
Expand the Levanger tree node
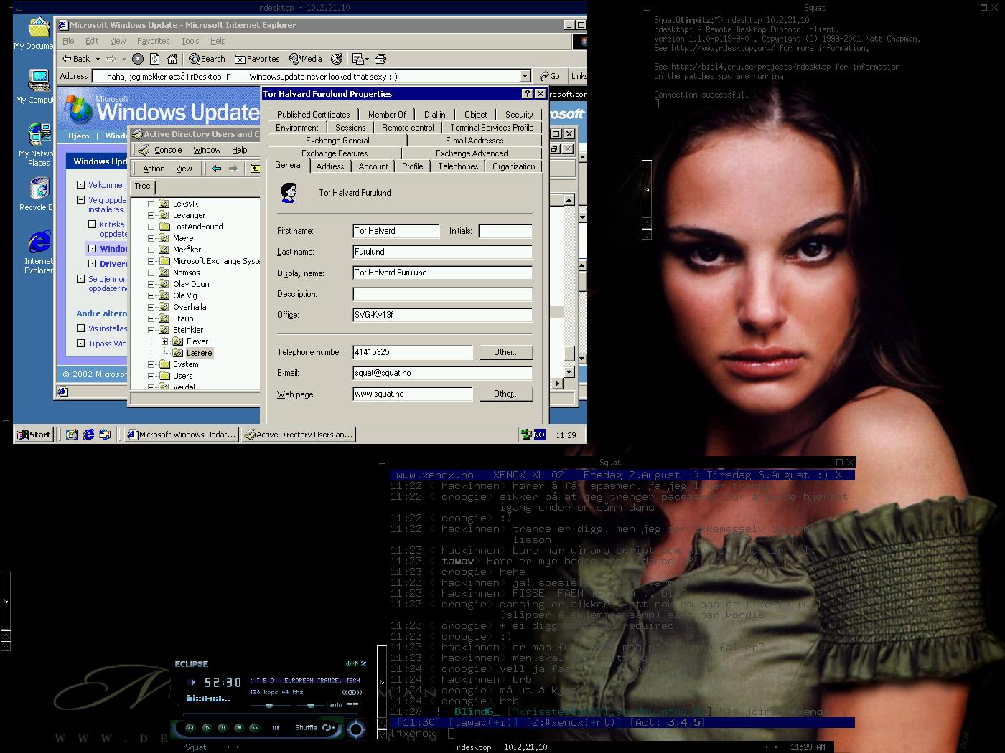[151, 215]
